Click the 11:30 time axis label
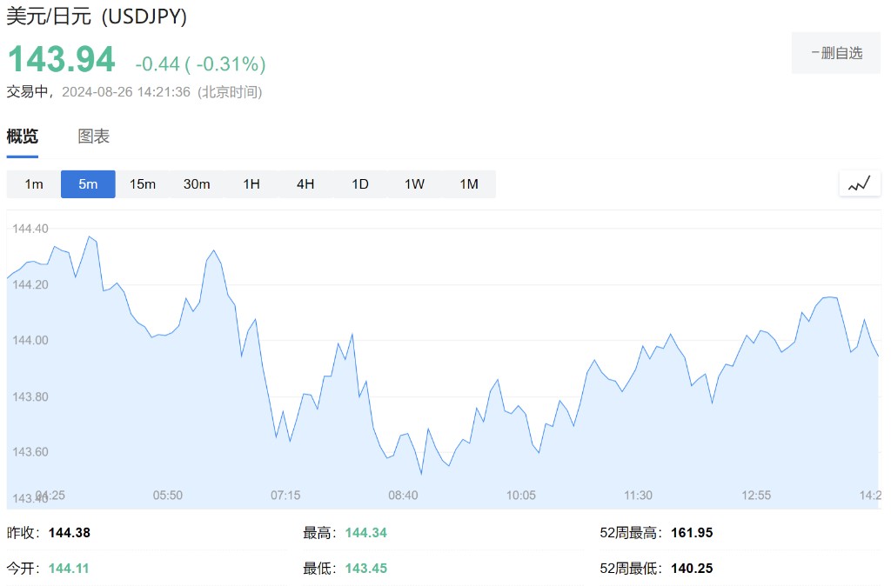891x586 pixels. coord(638,496)
